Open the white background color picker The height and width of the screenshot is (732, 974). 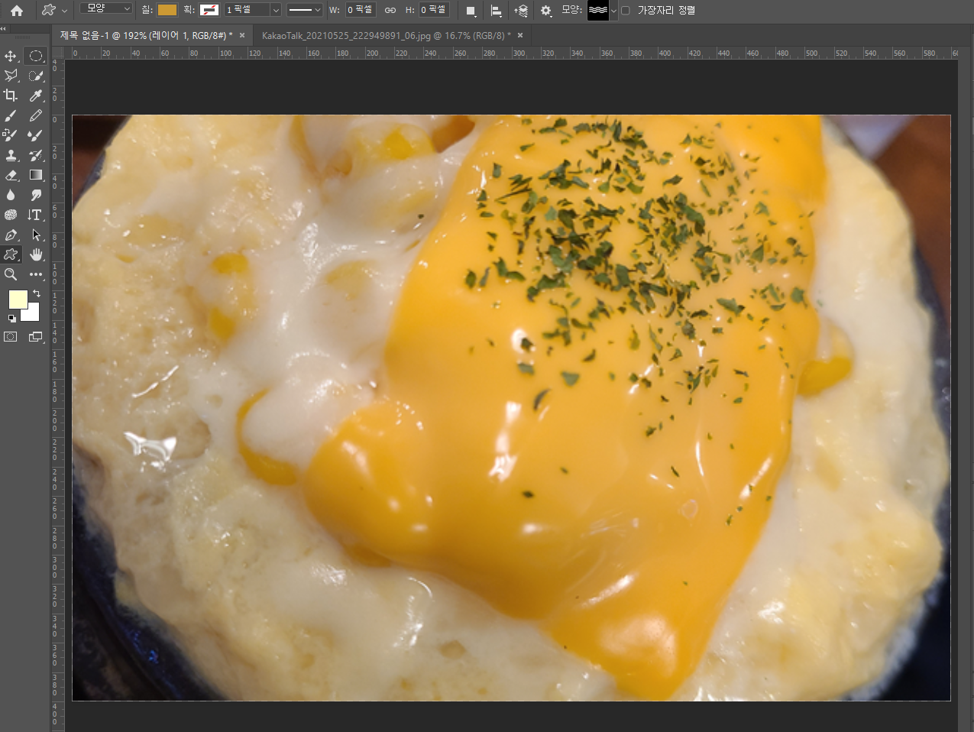pyautogui.click(x=32, y=313)
